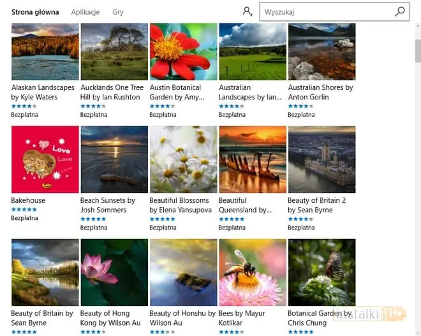The height and width of the screenshot is (336, 421).
Task: Switch to the Aplikacje tab
Action: point(85,12)
